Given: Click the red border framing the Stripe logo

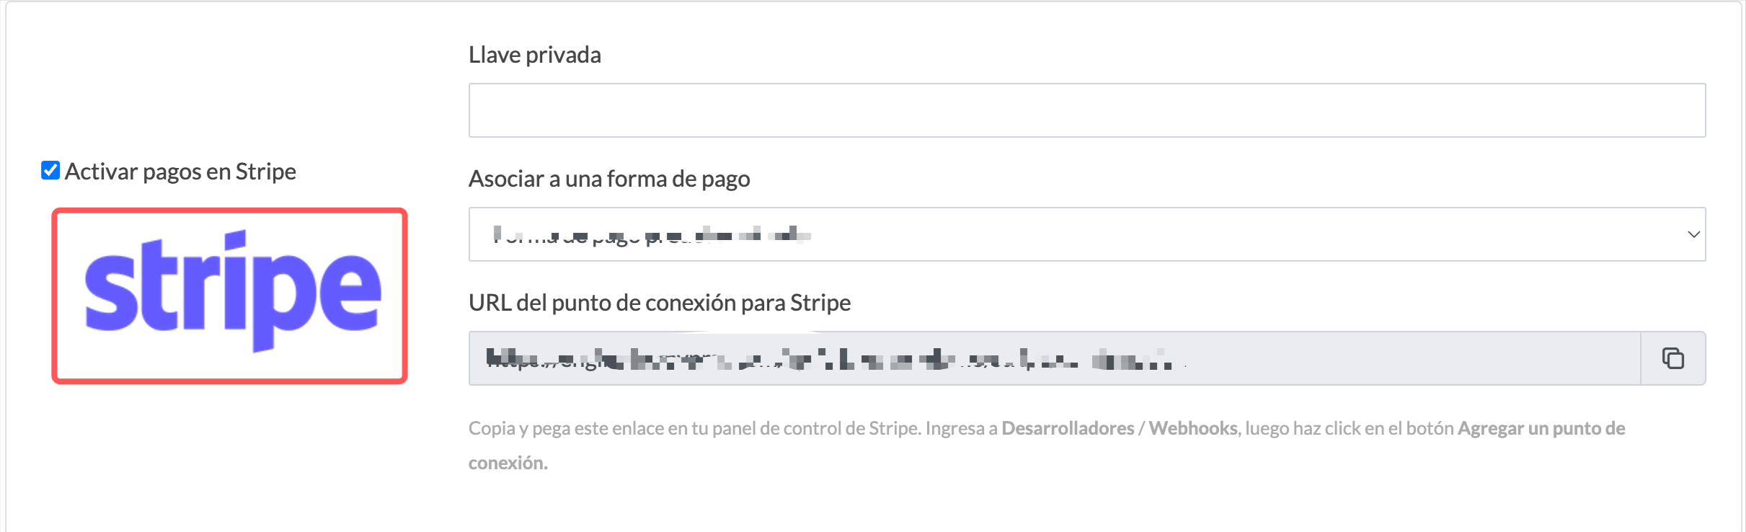Looking at the screenshot, I should click(x=229, y=211).
